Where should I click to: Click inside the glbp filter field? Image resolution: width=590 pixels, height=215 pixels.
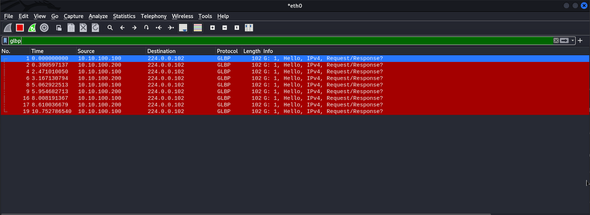[x=253, y=41]
